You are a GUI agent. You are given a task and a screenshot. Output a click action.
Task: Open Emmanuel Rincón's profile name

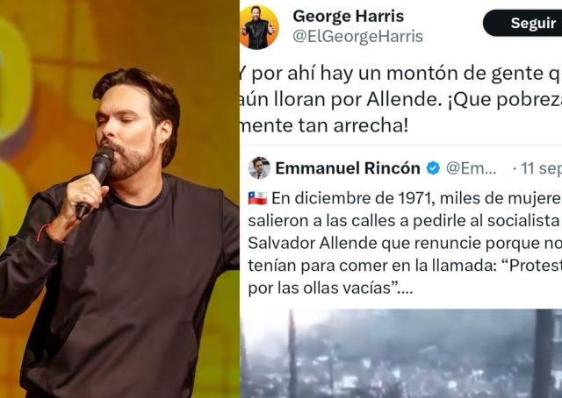coord(348,167)
